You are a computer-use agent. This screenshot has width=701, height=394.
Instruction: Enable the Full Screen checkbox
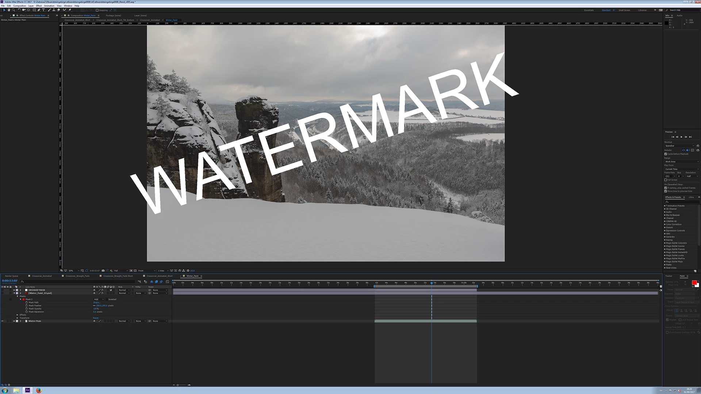pyautogui.click(x=666, y=180)
